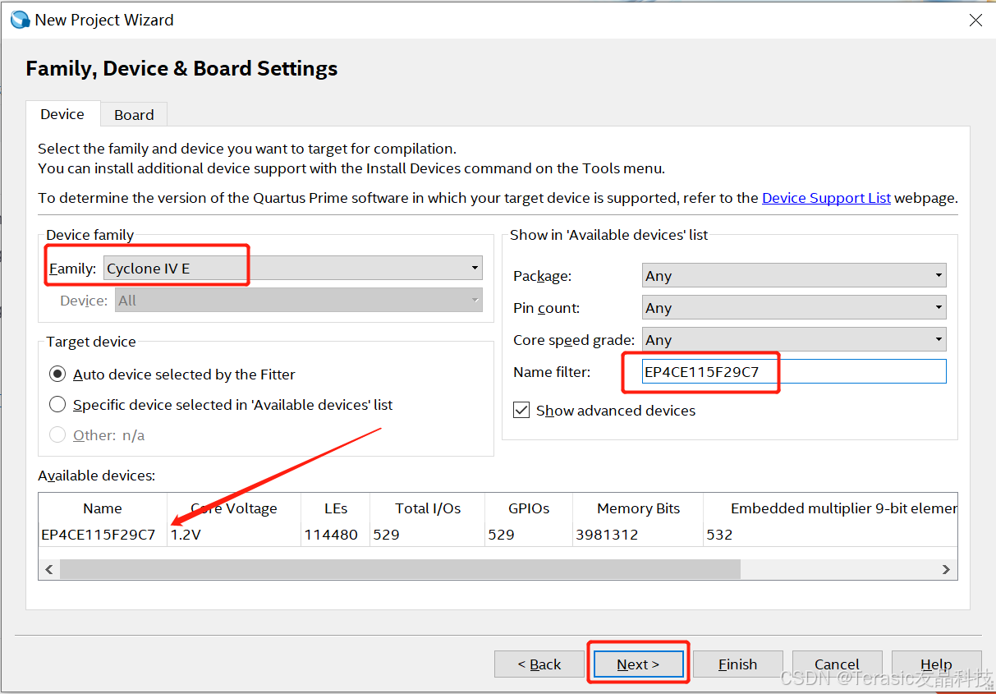
Task: Click the LEs column header
Action: click(x=335, y=508)
